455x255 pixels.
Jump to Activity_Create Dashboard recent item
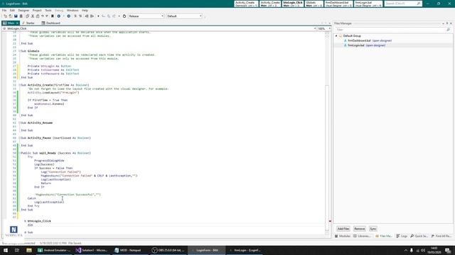pos(246,4)
